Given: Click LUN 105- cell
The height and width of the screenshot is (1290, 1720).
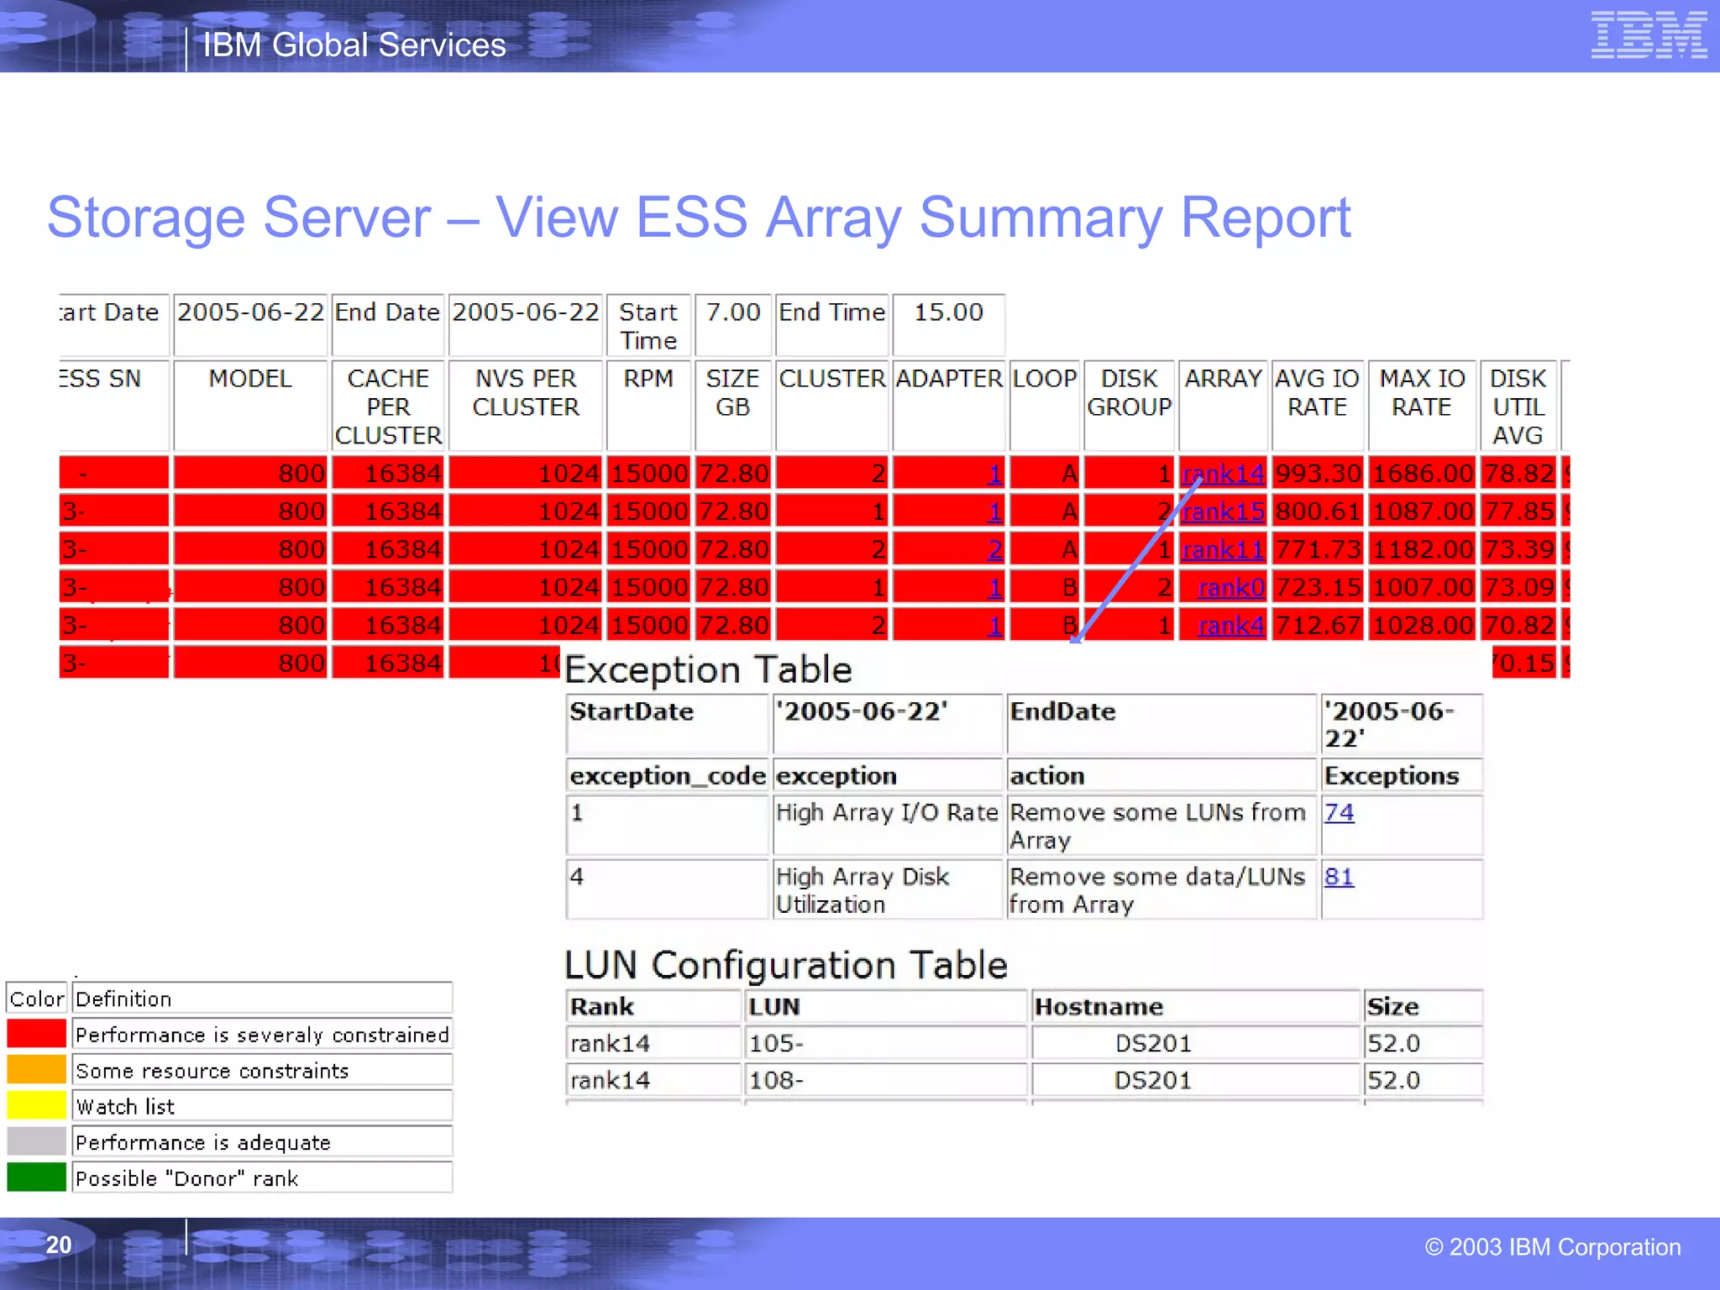Looking at the screenshot, I should point(885,1043).
